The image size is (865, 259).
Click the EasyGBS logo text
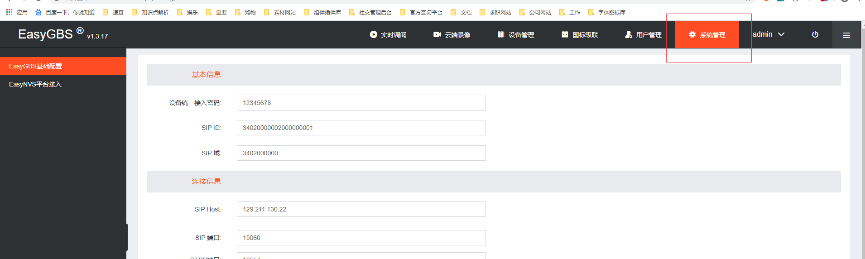pyautogui.click(x=45, y=34)
